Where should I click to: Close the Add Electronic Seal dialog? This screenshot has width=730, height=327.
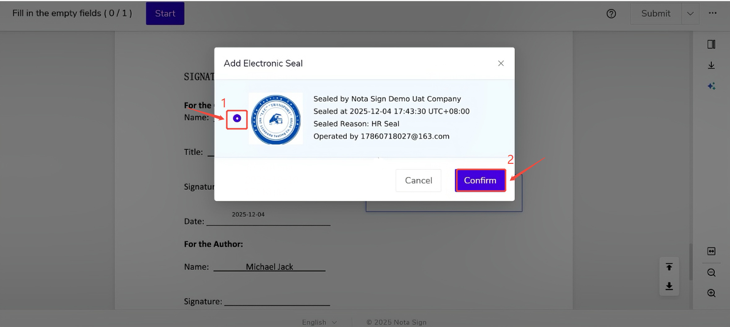[x=501, y=63]
